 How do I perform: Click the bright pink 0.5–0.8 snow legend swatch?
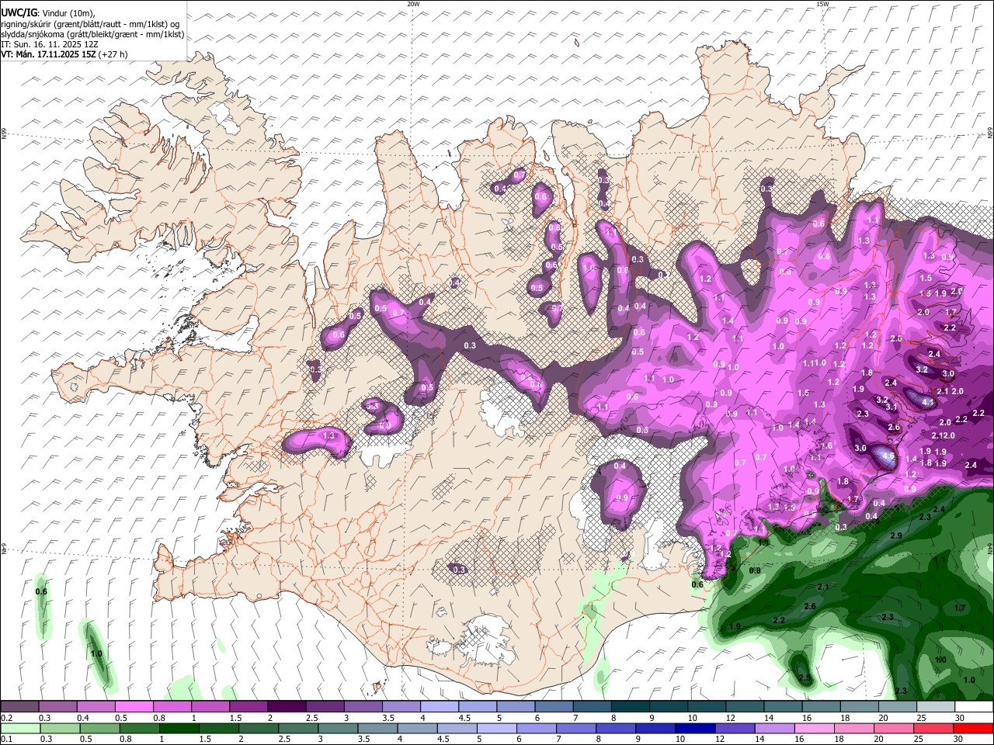[x=134, y=707]
